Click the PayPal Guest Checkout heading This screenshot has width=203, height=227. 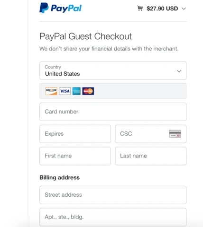85,36
